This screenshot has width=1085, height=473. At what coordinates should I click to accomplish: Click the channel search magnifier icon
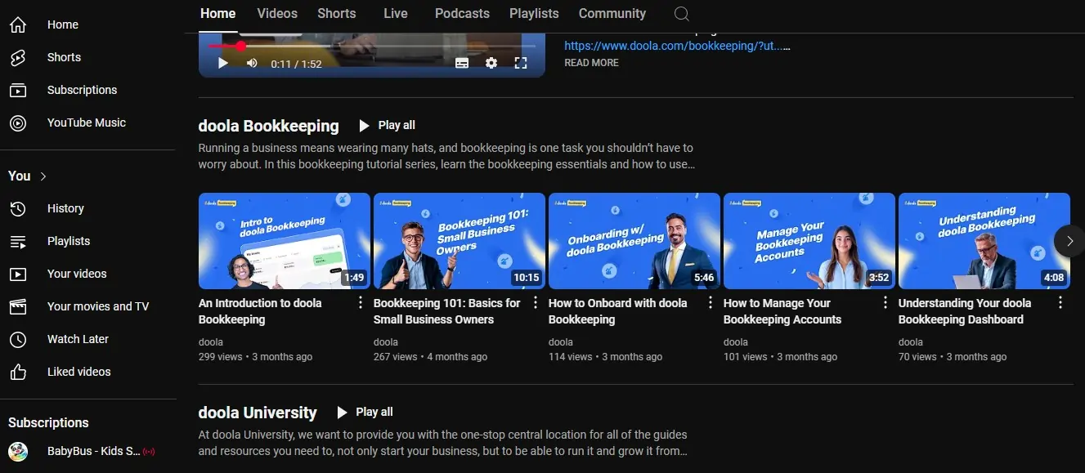tap(681, 14)
